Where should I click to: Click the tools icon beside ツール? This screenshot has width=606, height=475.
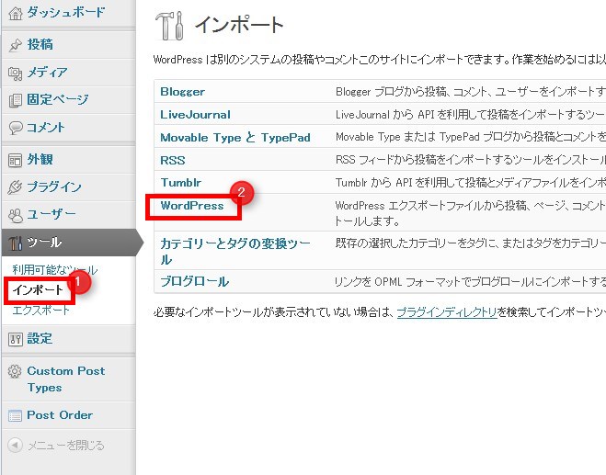pos(16,243)
